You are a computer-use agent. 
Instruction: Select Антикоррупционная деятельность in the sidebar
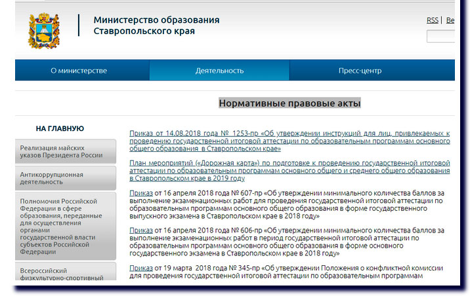pyautogui.click(x=66, y=179)
